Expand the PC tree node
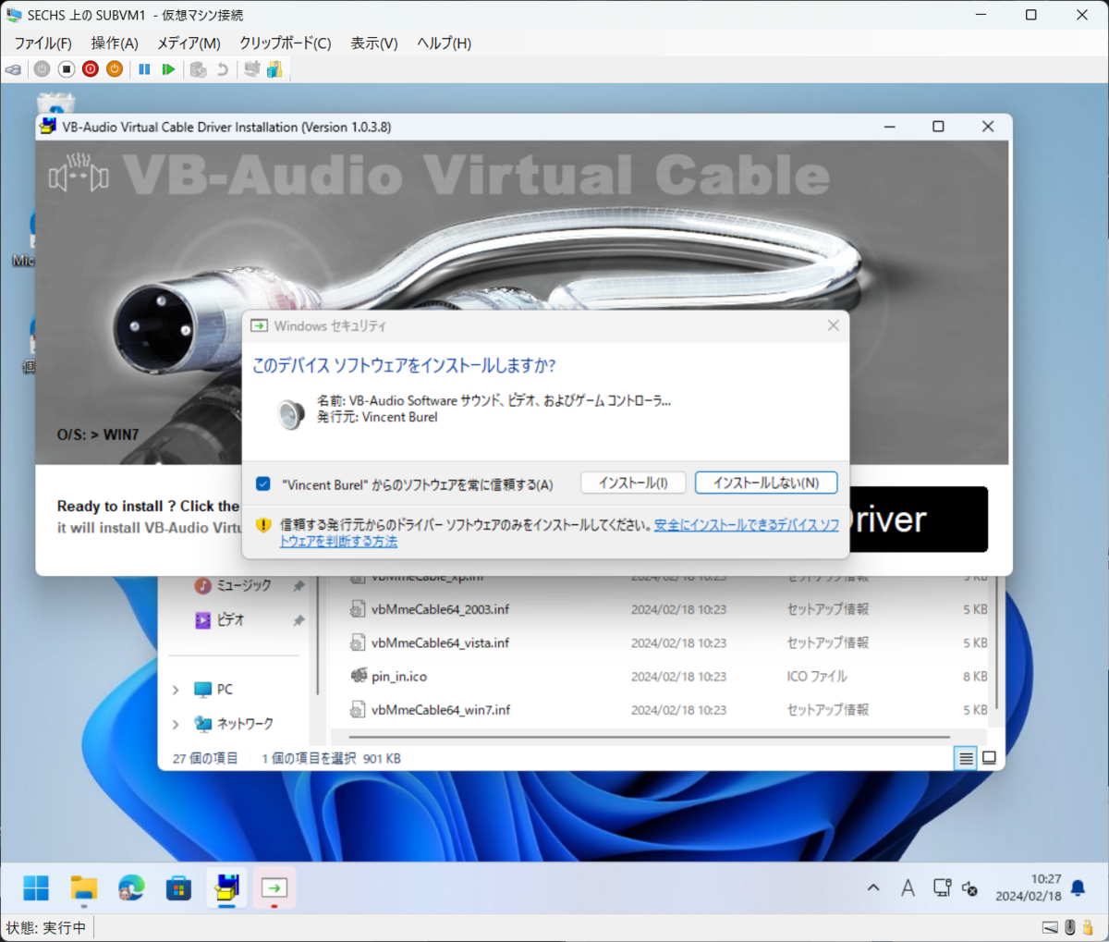Screen dimensions: 1109x942 (x=176, y=690)
